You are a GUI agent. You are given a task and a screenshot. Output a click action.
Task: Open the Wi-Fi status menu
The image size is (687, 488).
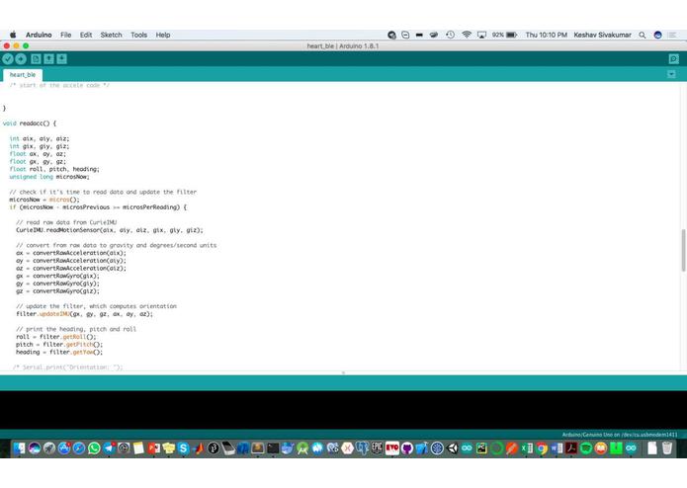[467, 35]
